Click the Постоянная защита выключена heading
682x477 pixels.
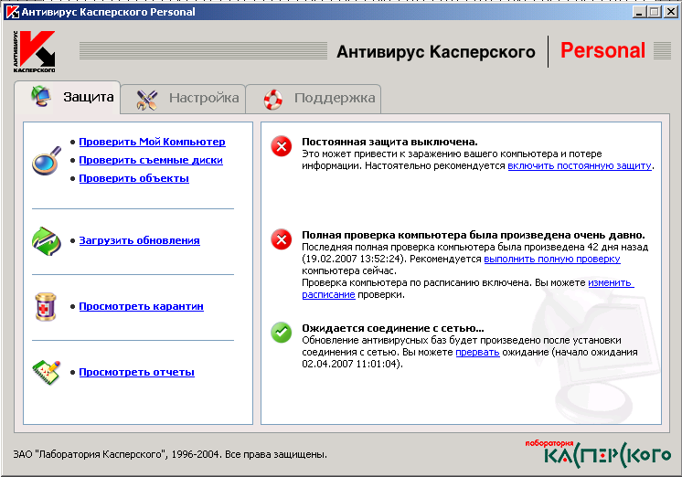(389, 142)
